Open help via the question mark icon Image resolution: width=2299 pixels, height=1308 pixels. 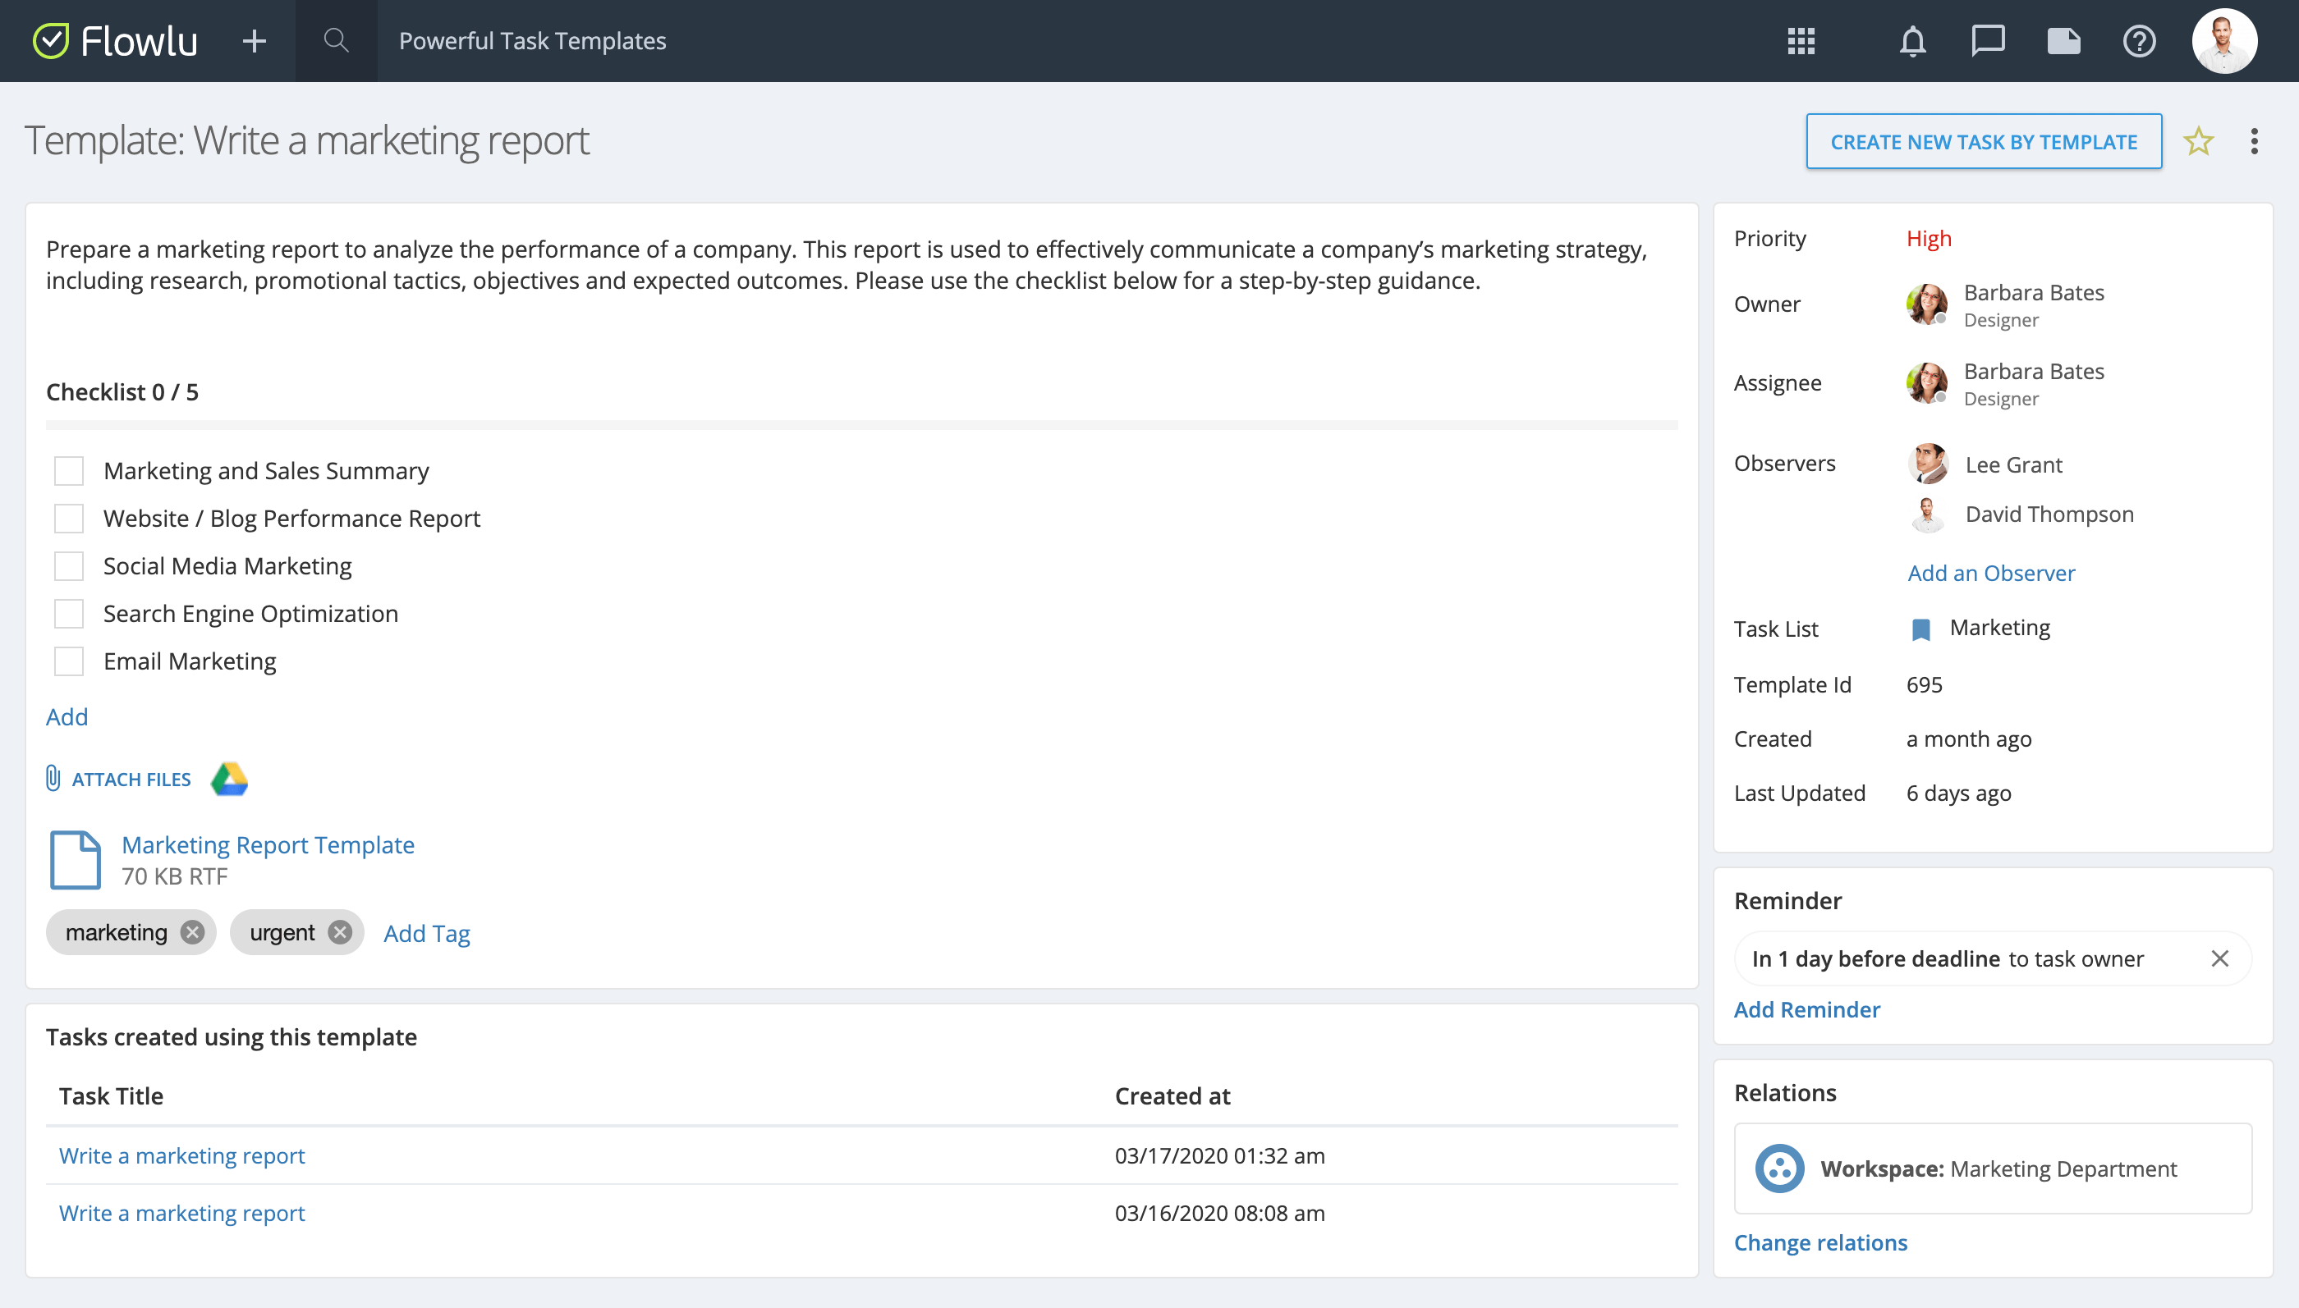click(2140, 40)
